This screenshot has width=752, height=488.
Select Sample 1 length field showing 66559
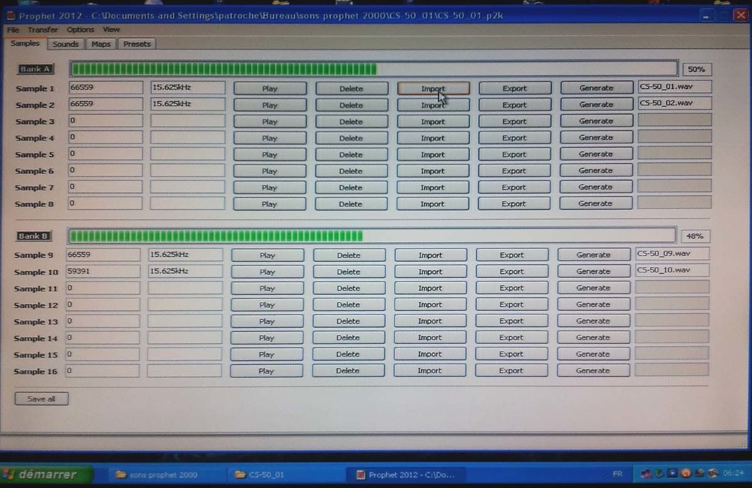(x=106, y=88)
